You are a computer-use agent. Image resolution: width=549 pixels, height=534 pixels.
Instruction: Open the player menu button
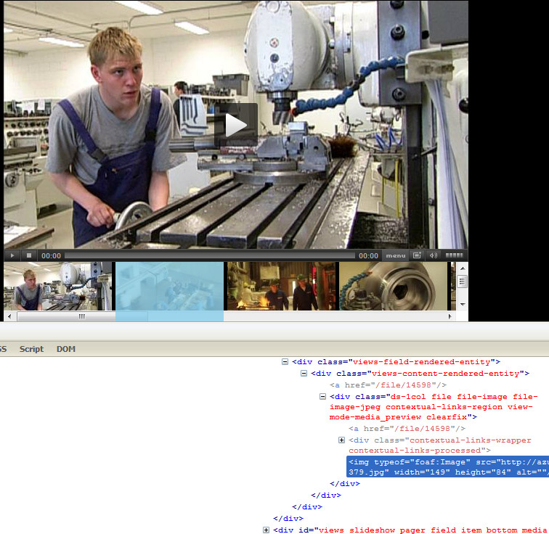click(x=396, y=255)
